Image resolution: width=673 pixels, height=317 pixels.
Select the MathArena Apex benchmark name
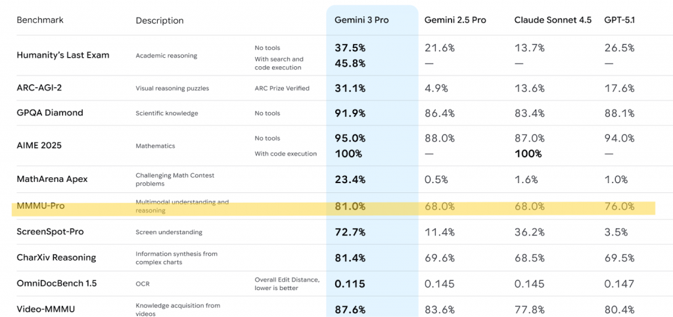[x=52, y=179]
